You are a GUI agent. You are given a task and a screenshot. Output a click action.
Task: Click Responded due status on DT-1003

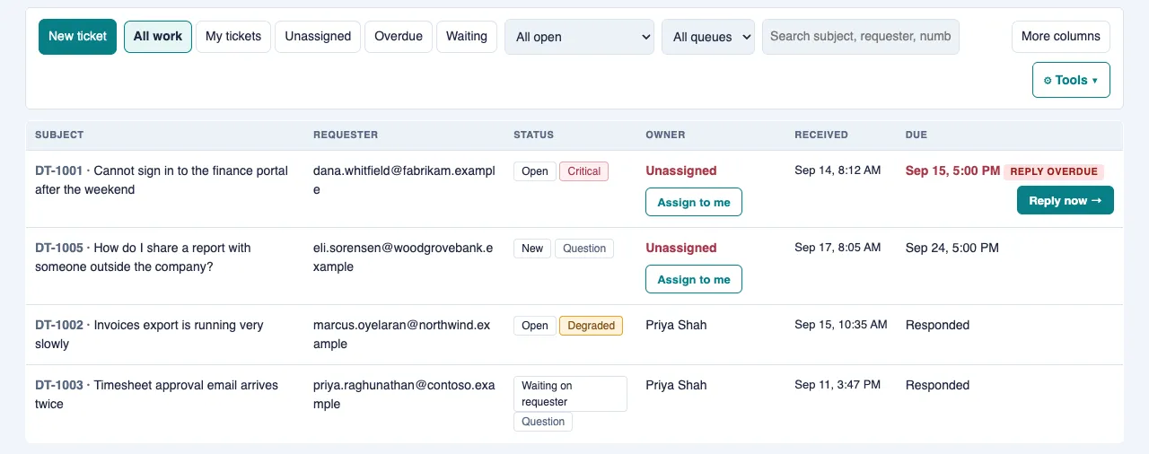937,385
